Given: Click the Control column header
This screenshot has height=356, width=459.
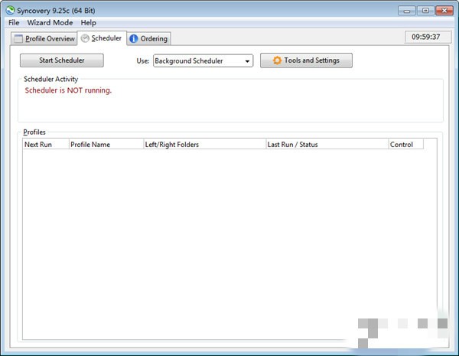Looking at the screenshot, I should (406, 145).
